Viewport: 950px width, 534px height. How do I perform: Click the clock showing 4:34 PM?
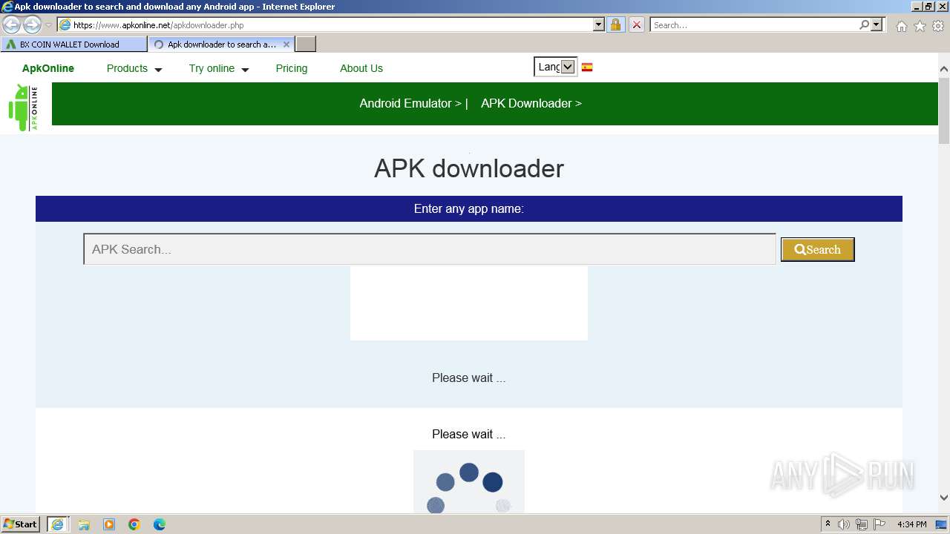(x=911, y=524)
